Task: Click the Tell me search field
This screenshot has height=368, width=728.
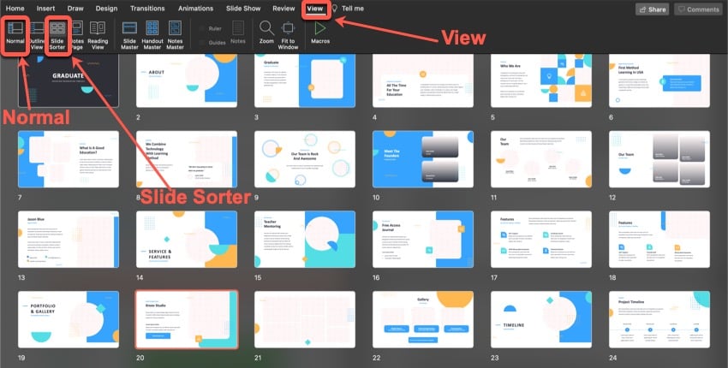Action: click(x=351, y=9)
